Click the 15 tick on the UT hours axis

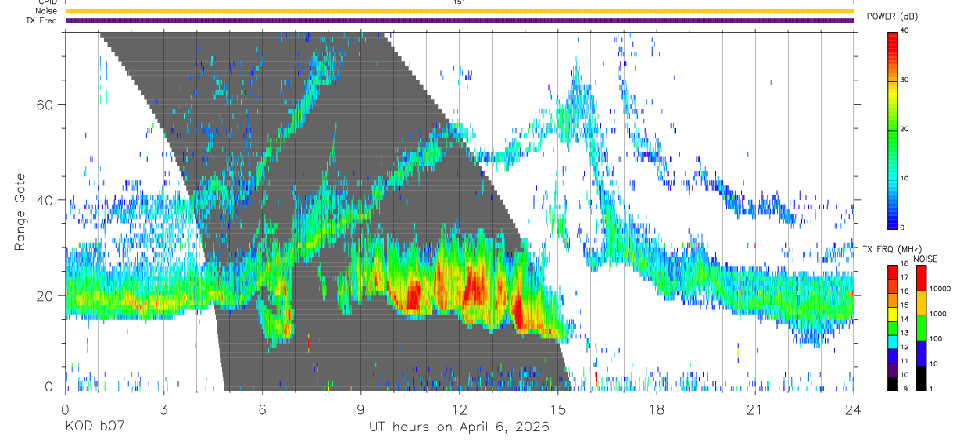point(557,409)
